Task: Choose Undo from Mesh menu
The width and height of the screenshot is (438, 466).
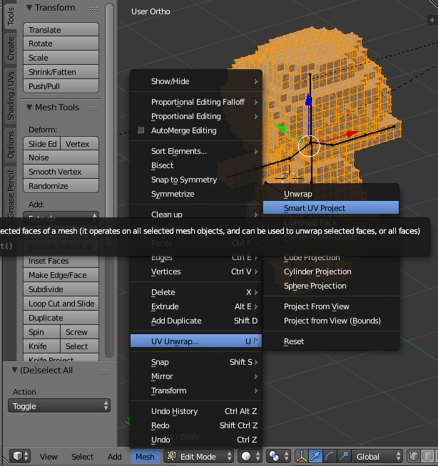Action: (196, 440)
